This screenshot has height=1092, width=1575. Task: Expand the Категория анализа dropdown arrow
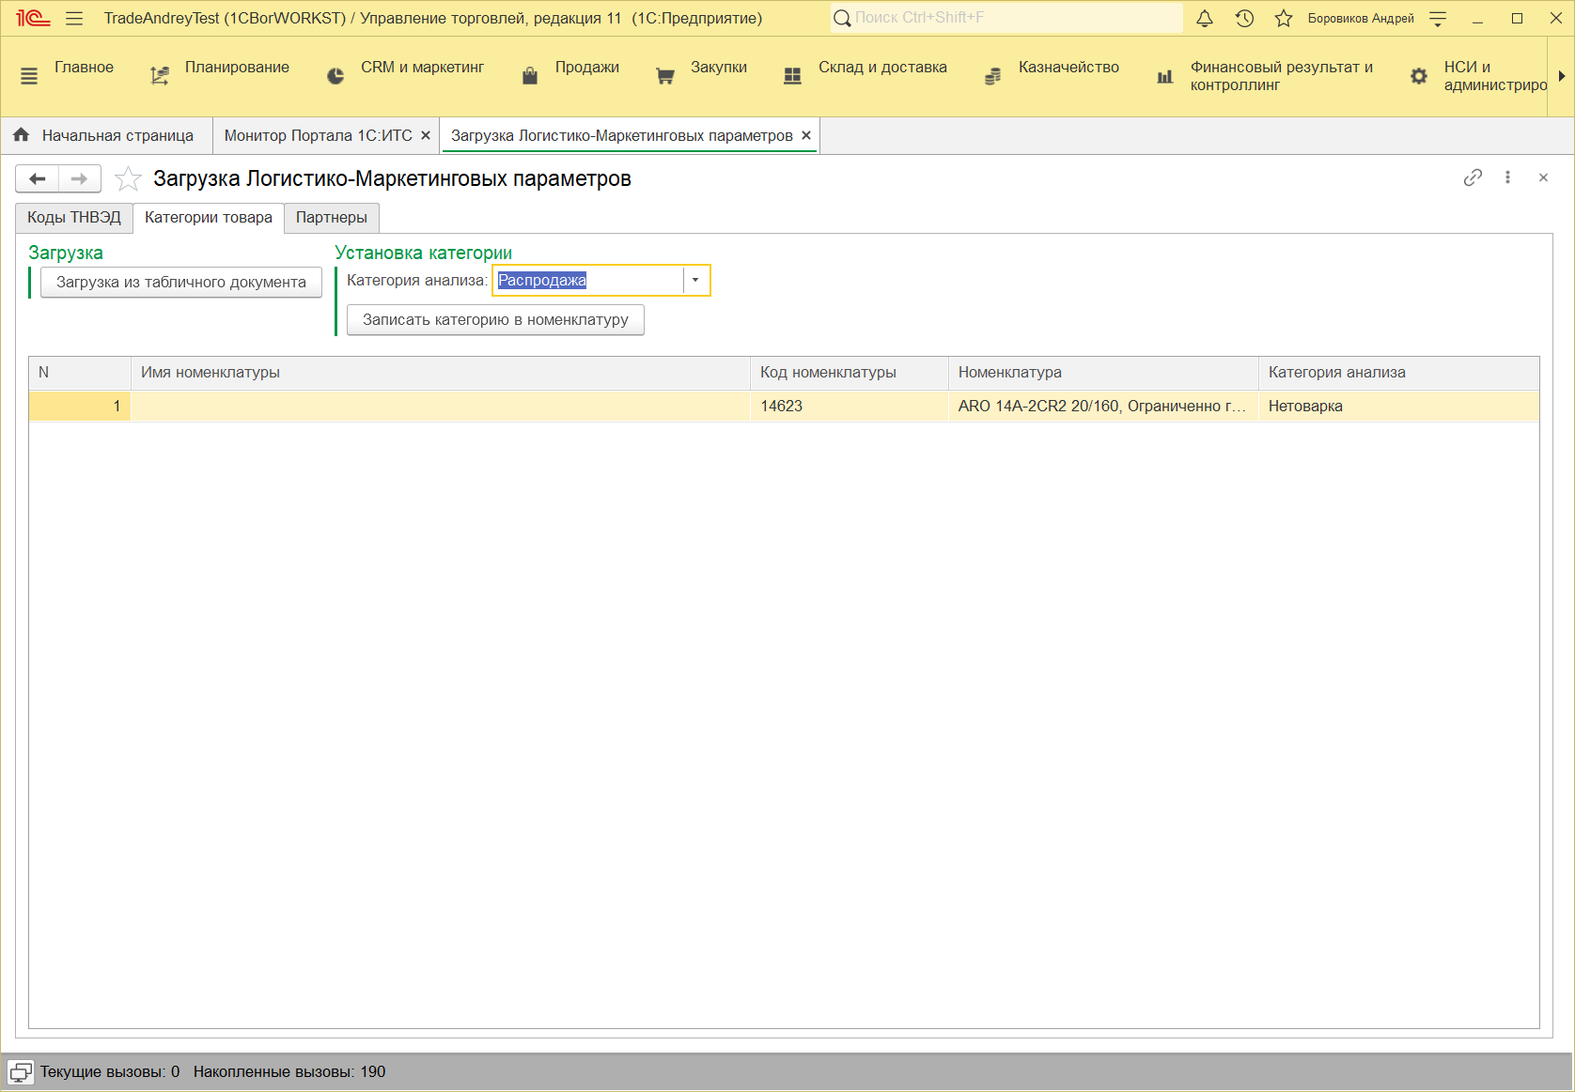695,281
